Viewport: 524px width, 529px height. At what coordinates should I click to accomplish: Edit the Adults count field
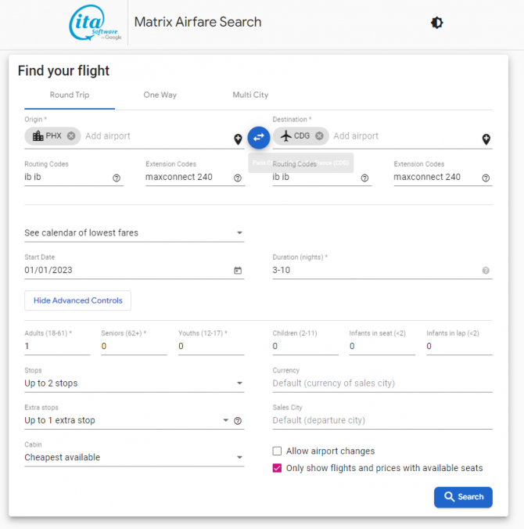click(57, 346)
